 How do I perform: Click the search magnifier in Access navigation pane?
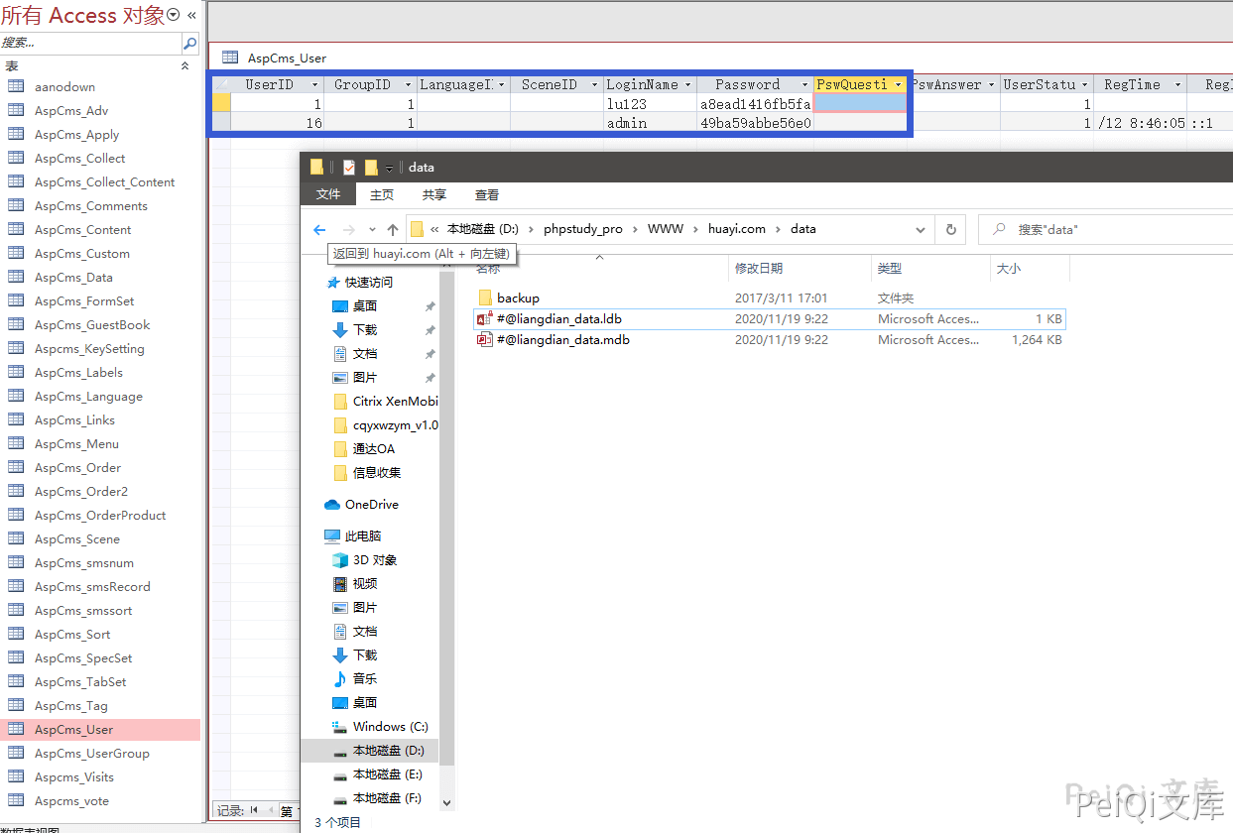pyautogui.click(x=189, y=43)
